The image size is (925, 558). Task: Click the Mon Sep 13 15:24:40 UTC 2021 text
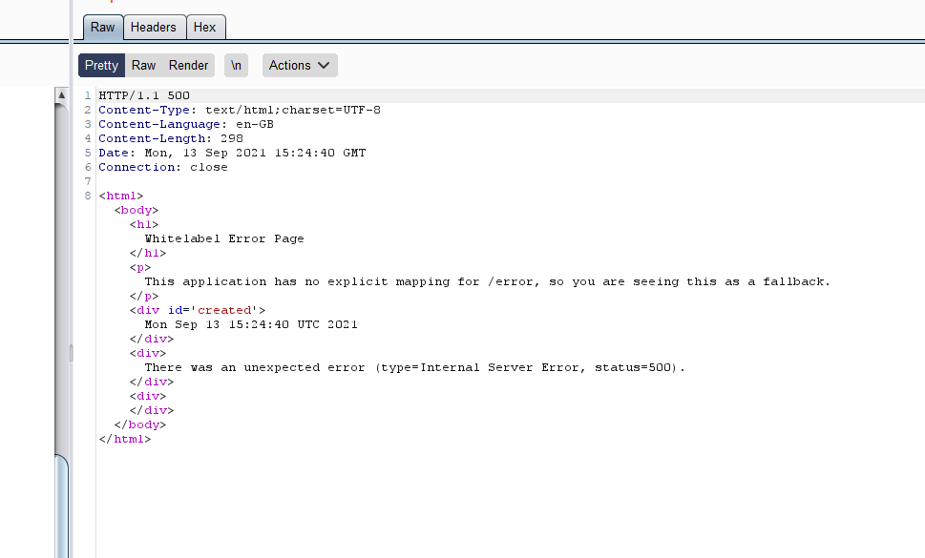251,324
